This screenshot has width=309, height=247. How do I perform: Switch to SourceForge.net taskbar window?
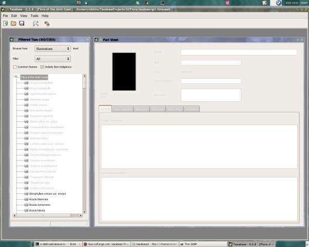point(107,244)
